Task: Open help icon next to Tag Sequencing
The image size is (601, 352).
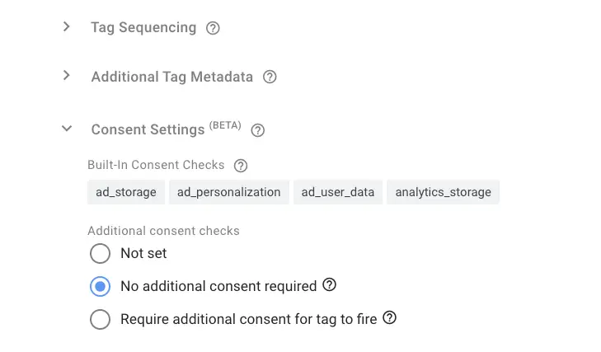Action: point(213,28)
